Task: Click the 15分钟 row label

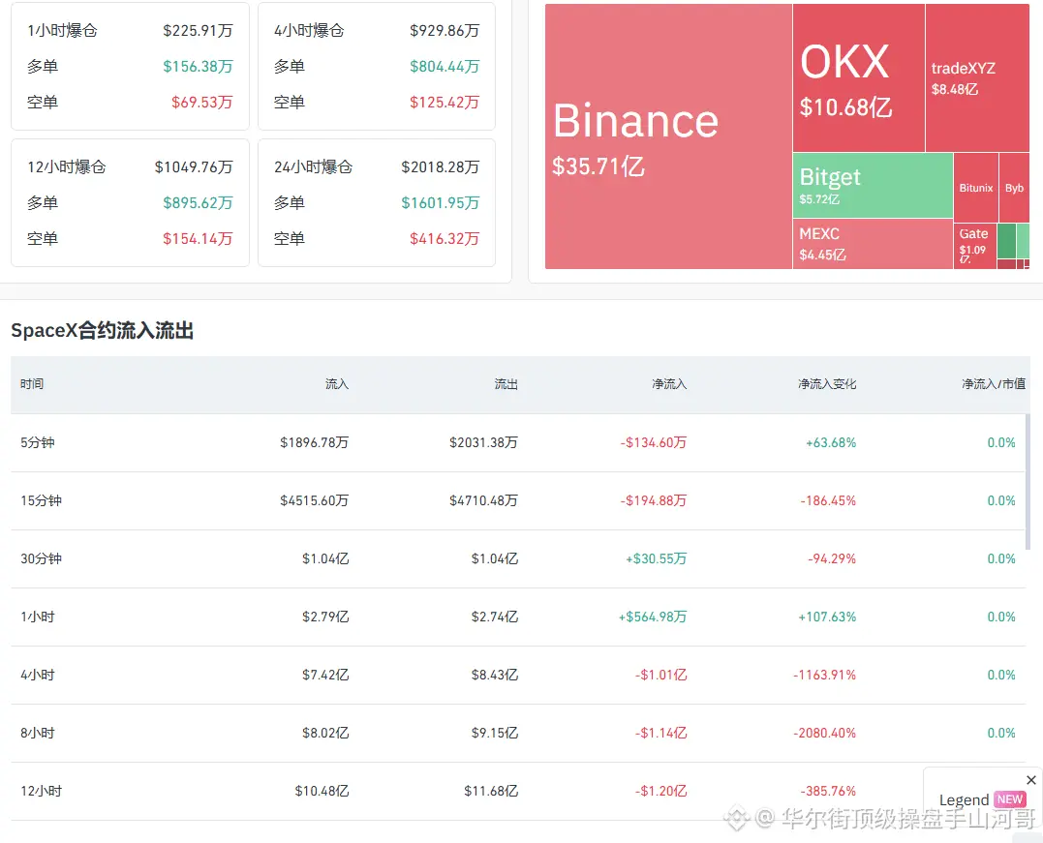Action: 41,500
